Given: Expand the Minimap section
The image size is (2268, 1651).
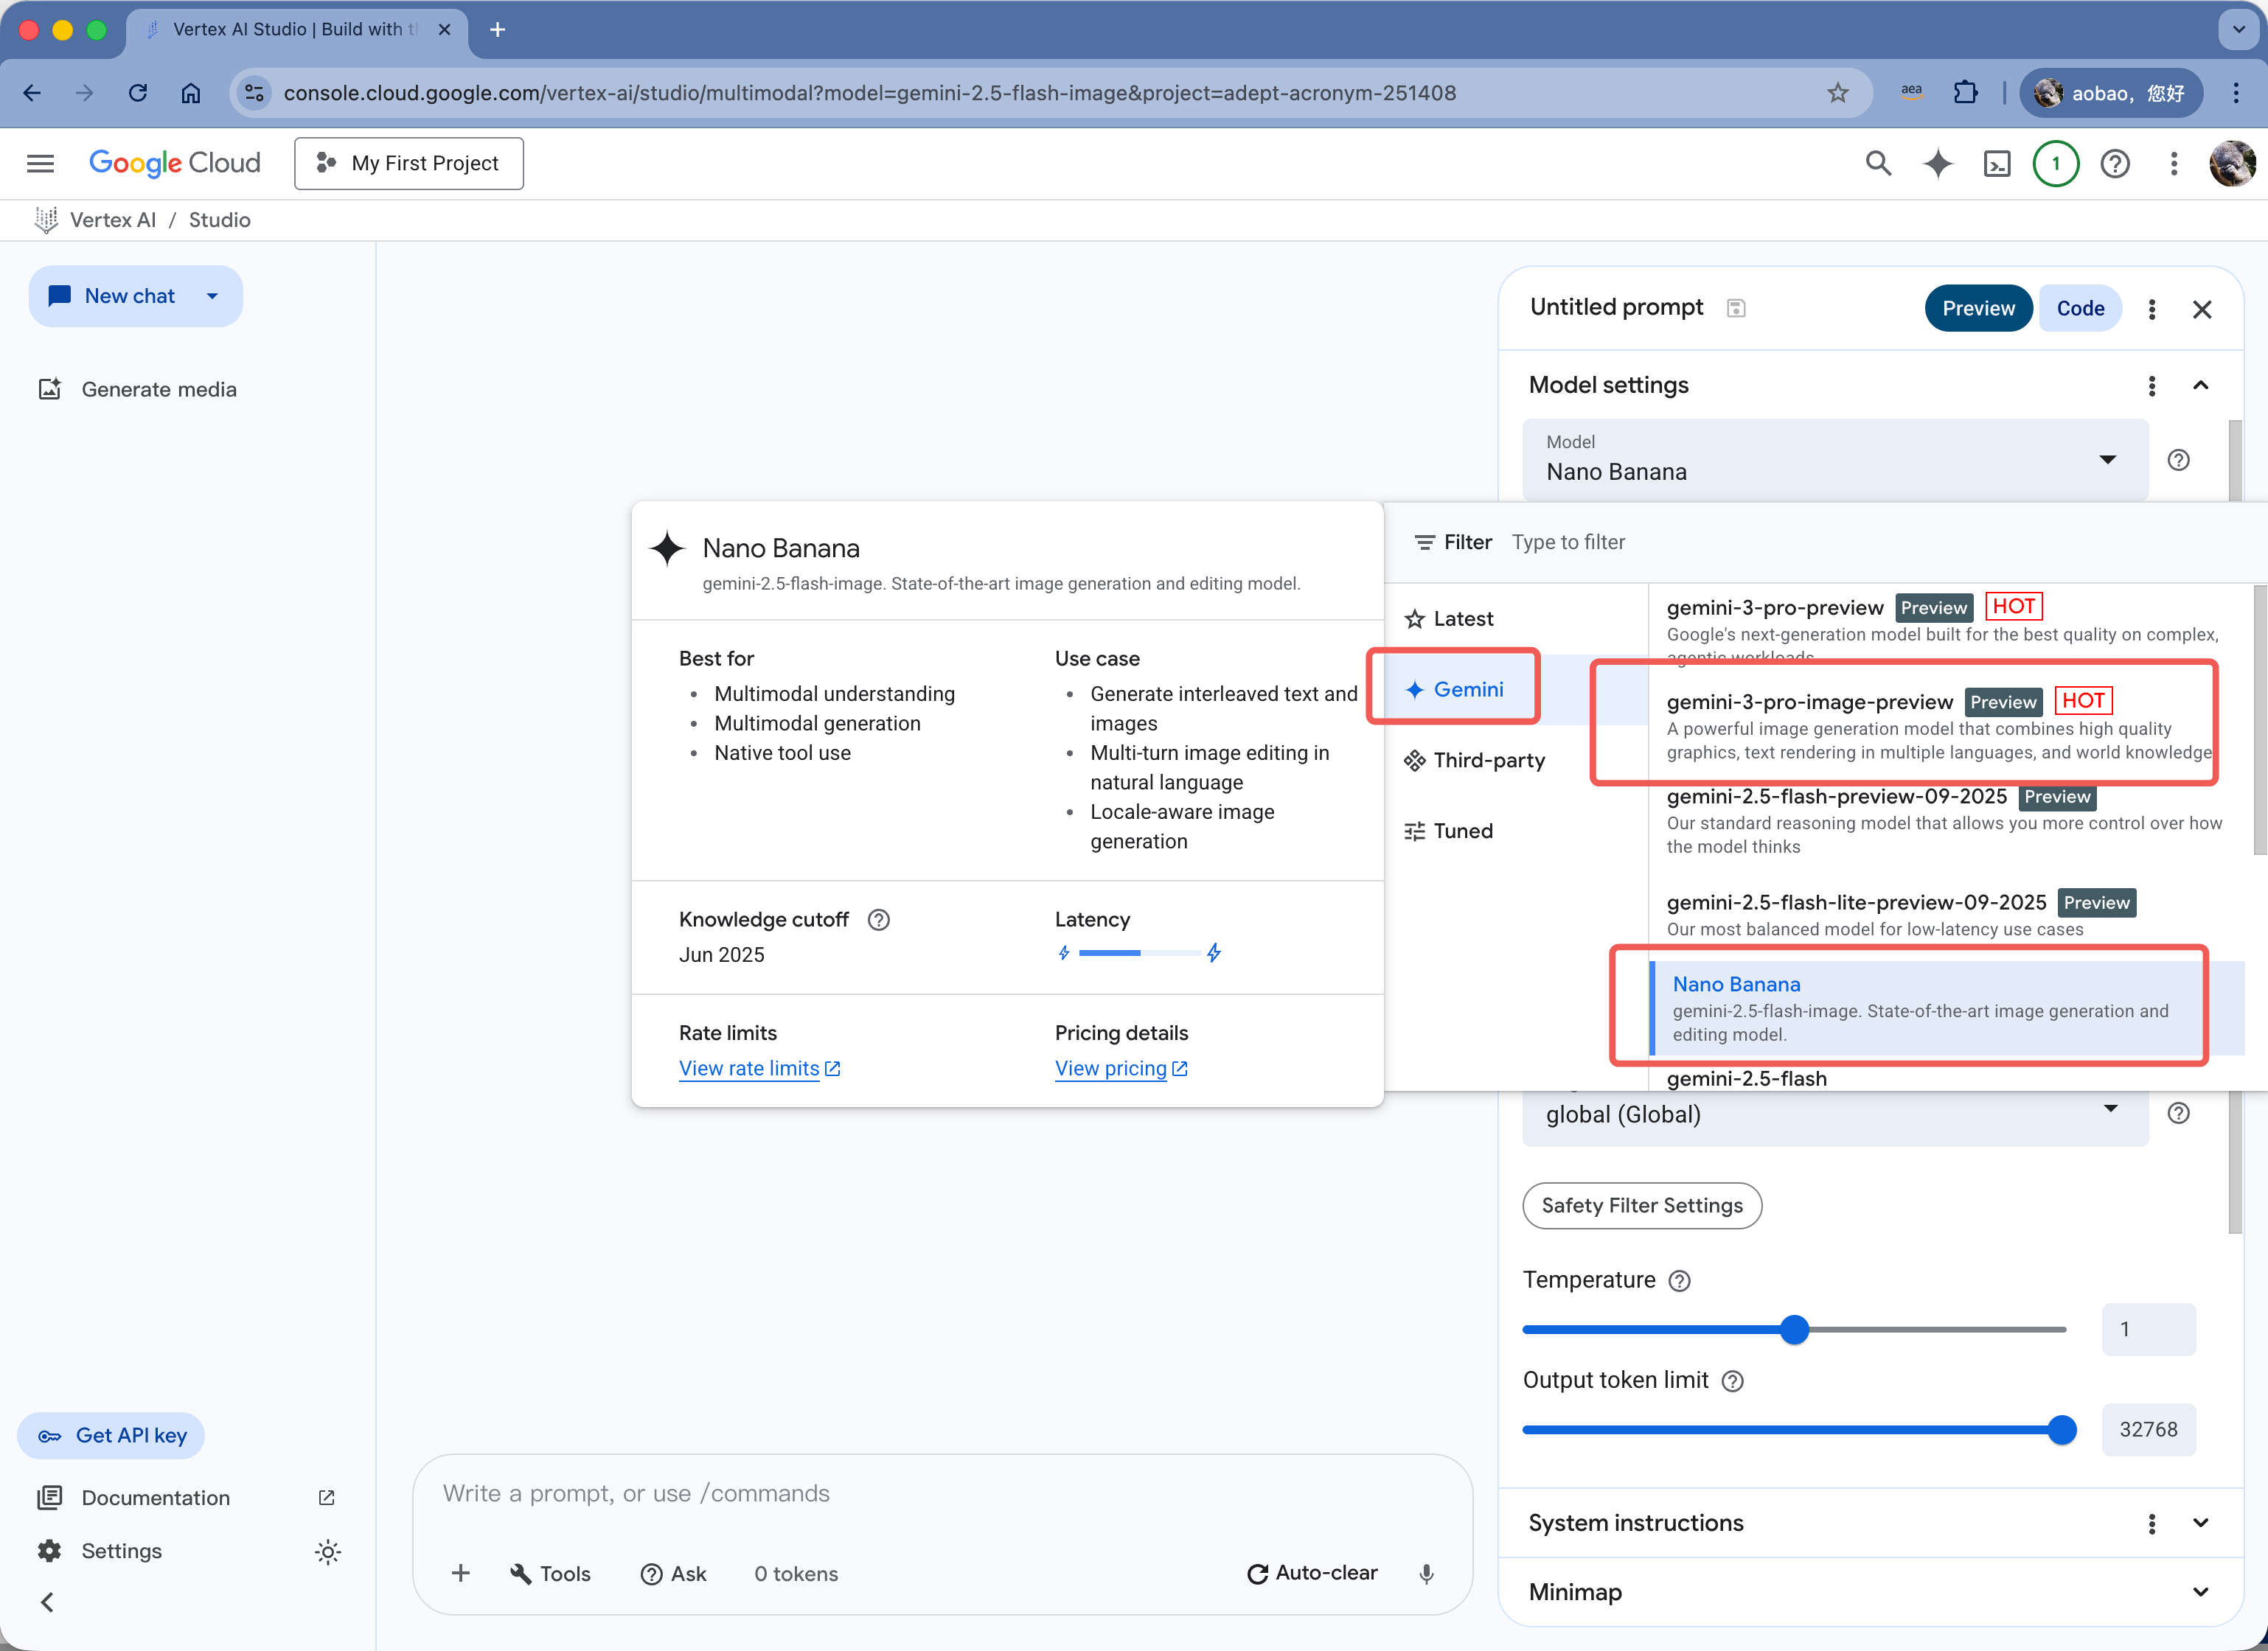Looking at the screenshot, I should coord(2200,1592).
